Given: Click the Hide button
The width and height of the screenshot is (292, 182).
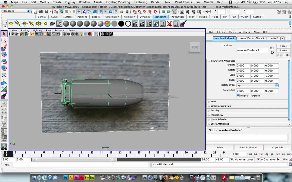Looking at the screenshot, I should 287,55.
